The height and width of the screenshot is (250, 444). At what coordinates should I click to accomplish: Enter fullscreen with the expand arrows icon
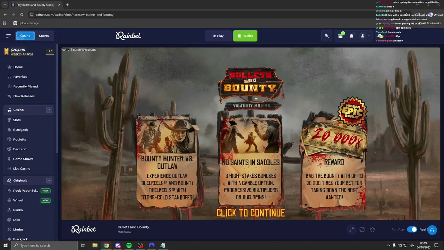click(x=351, y=230)
